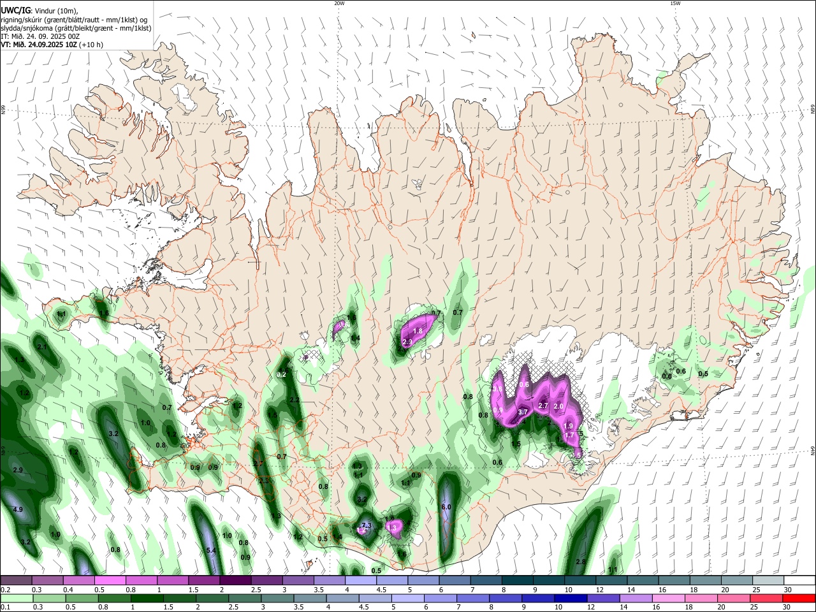The image size is (816, 612).
Task: Click the 'IT: Mið. 24. 09. 2025 00Z' initial-time line
Action: [x=40, y=36]
